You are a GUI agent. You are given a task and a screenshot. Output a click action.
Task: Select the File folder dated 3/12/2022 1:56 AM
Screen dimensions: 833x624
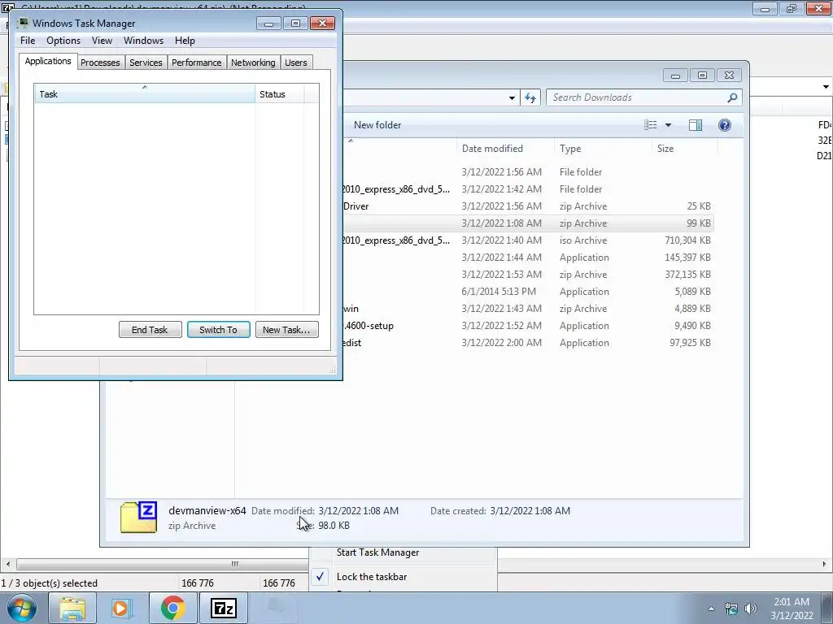[527, 172]
